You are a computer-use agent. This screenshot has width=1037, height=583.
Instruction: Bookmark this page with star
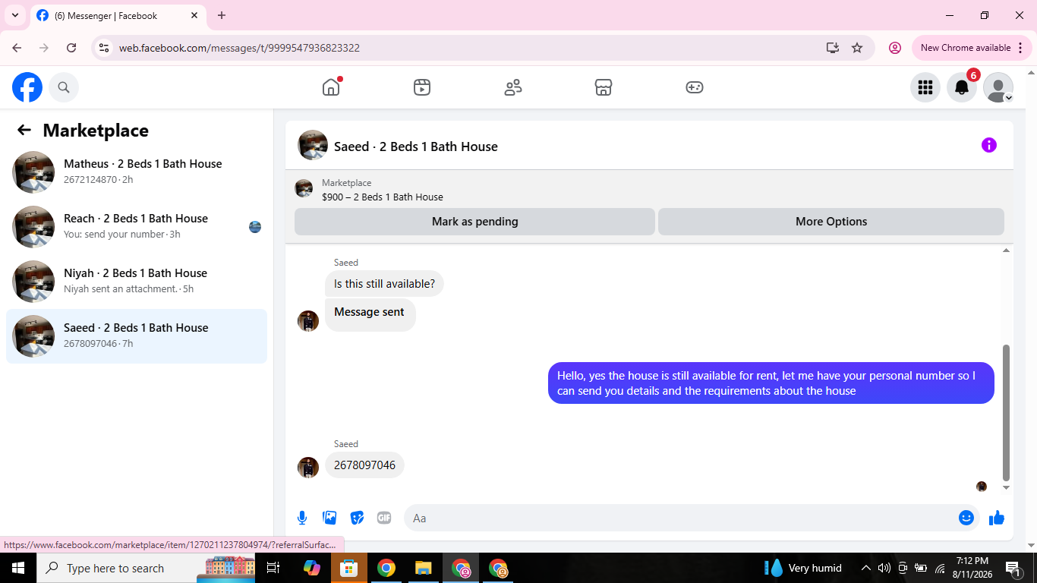tap(857, 48)
